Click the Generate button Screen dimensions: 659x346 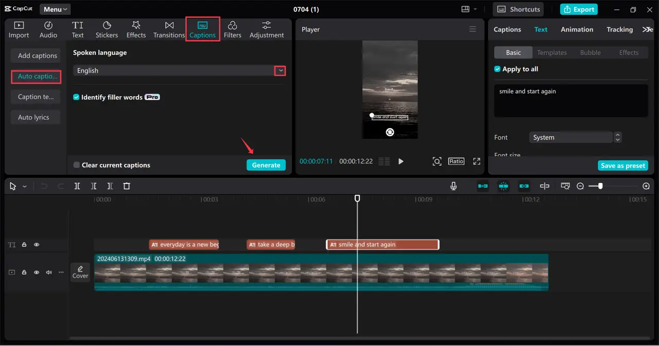tap(266, 165)
